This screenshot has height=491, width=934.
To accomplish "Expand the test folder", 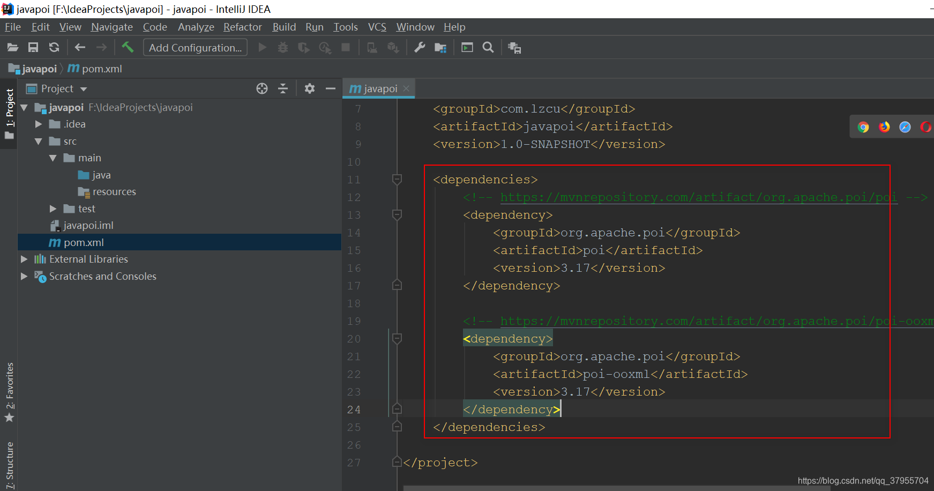I will point(53,209).
